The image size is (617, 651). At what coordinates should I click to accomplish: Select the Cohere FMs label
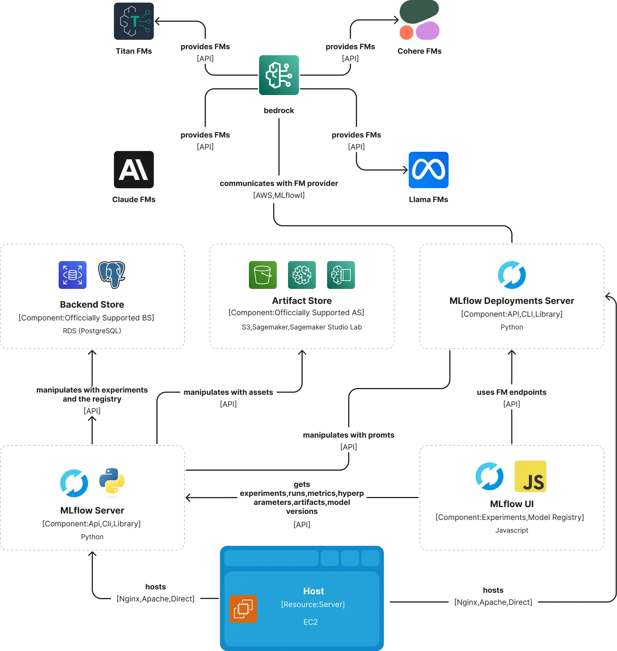tap(420, 51)
